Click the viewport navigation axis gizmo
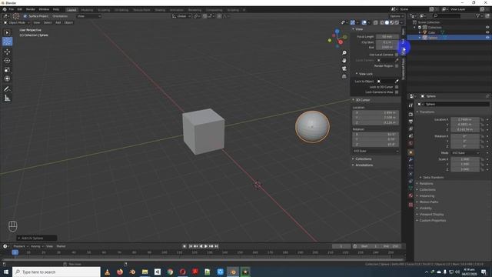 click(x=337, y=38)
